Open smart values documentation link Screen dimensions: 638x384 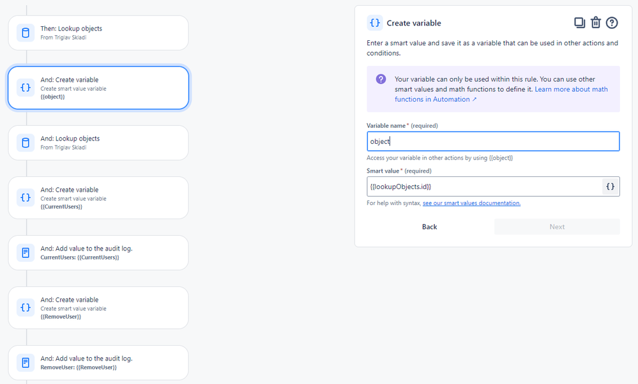point(471,203)
